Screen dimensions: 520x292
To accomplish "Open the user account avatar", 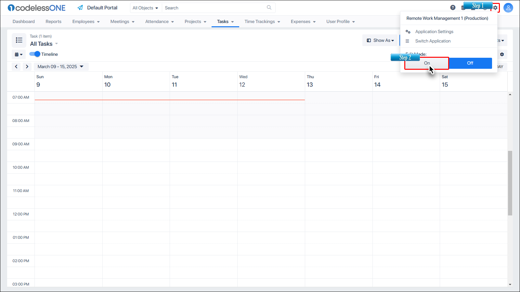I will click(508, 8).
